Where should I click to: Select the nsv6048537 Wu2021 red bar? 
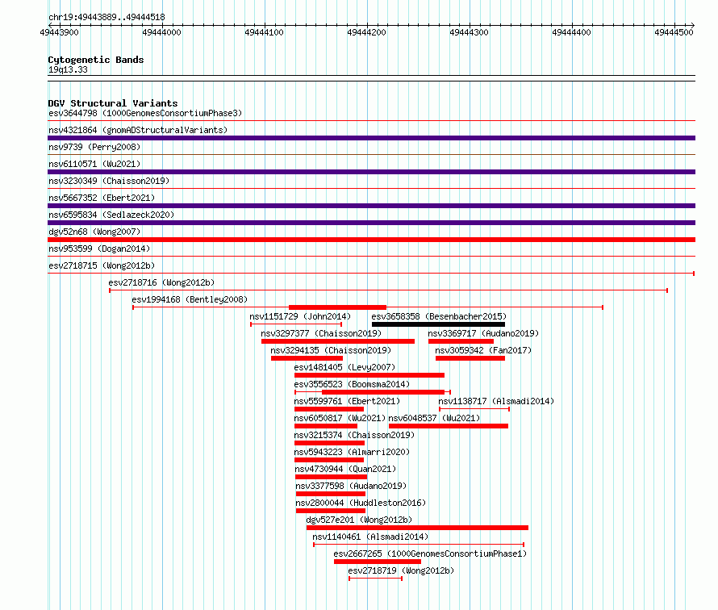(x=449, y=426)
